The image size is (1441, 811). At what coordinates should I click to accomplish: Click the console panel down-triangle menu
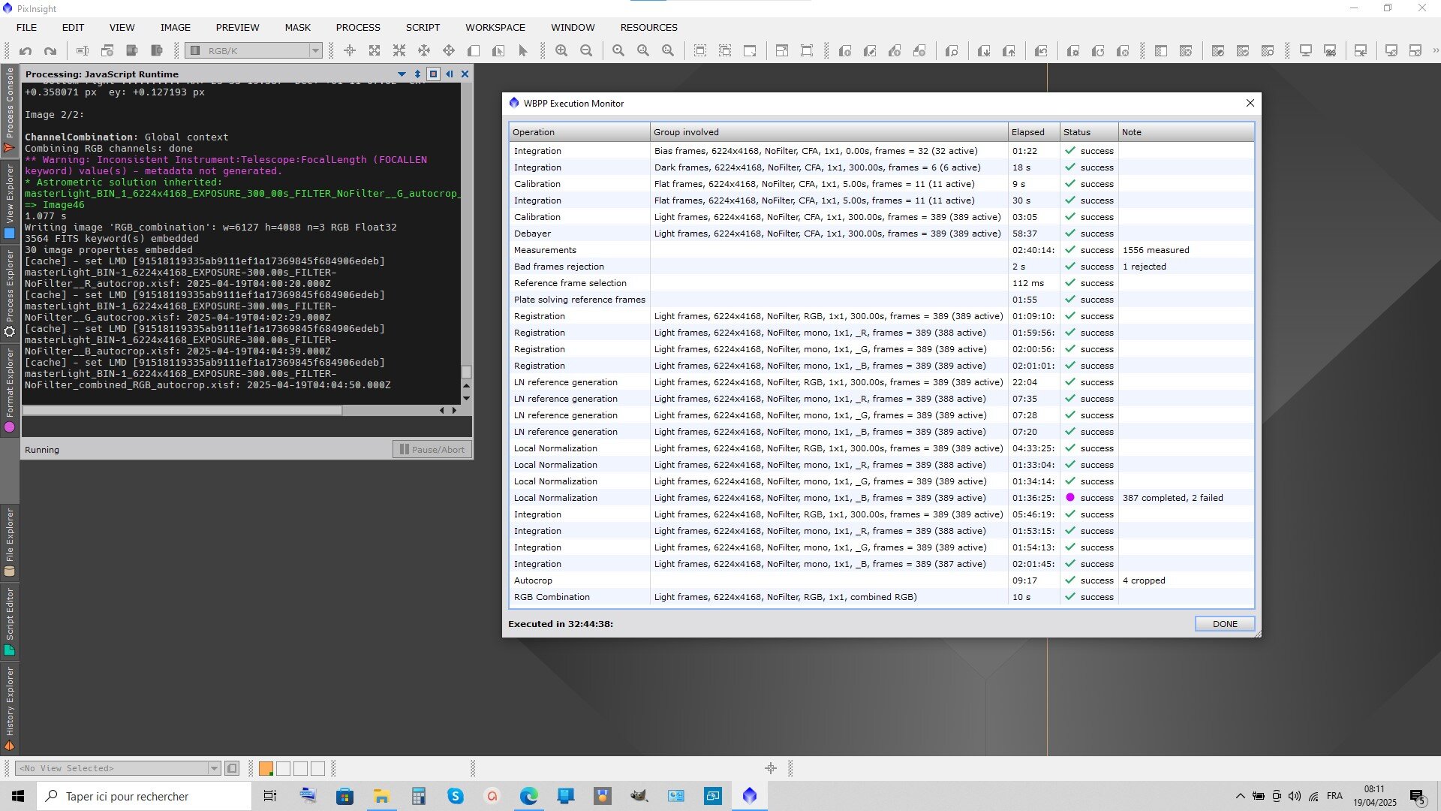point(402,74)
